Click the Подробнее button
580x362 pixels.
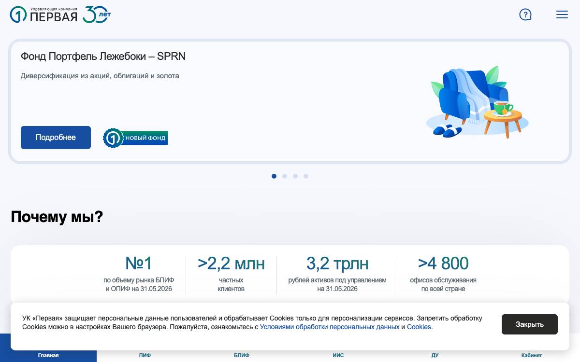click(x=56, y=138)
